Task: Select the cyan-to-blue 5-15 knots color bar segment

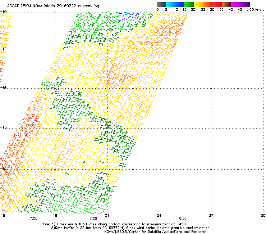Action: (175, 4)
